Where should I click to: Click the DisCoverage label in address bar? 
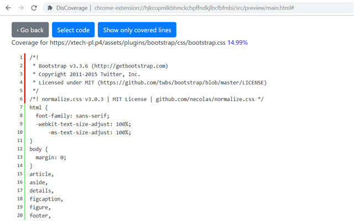72,8
